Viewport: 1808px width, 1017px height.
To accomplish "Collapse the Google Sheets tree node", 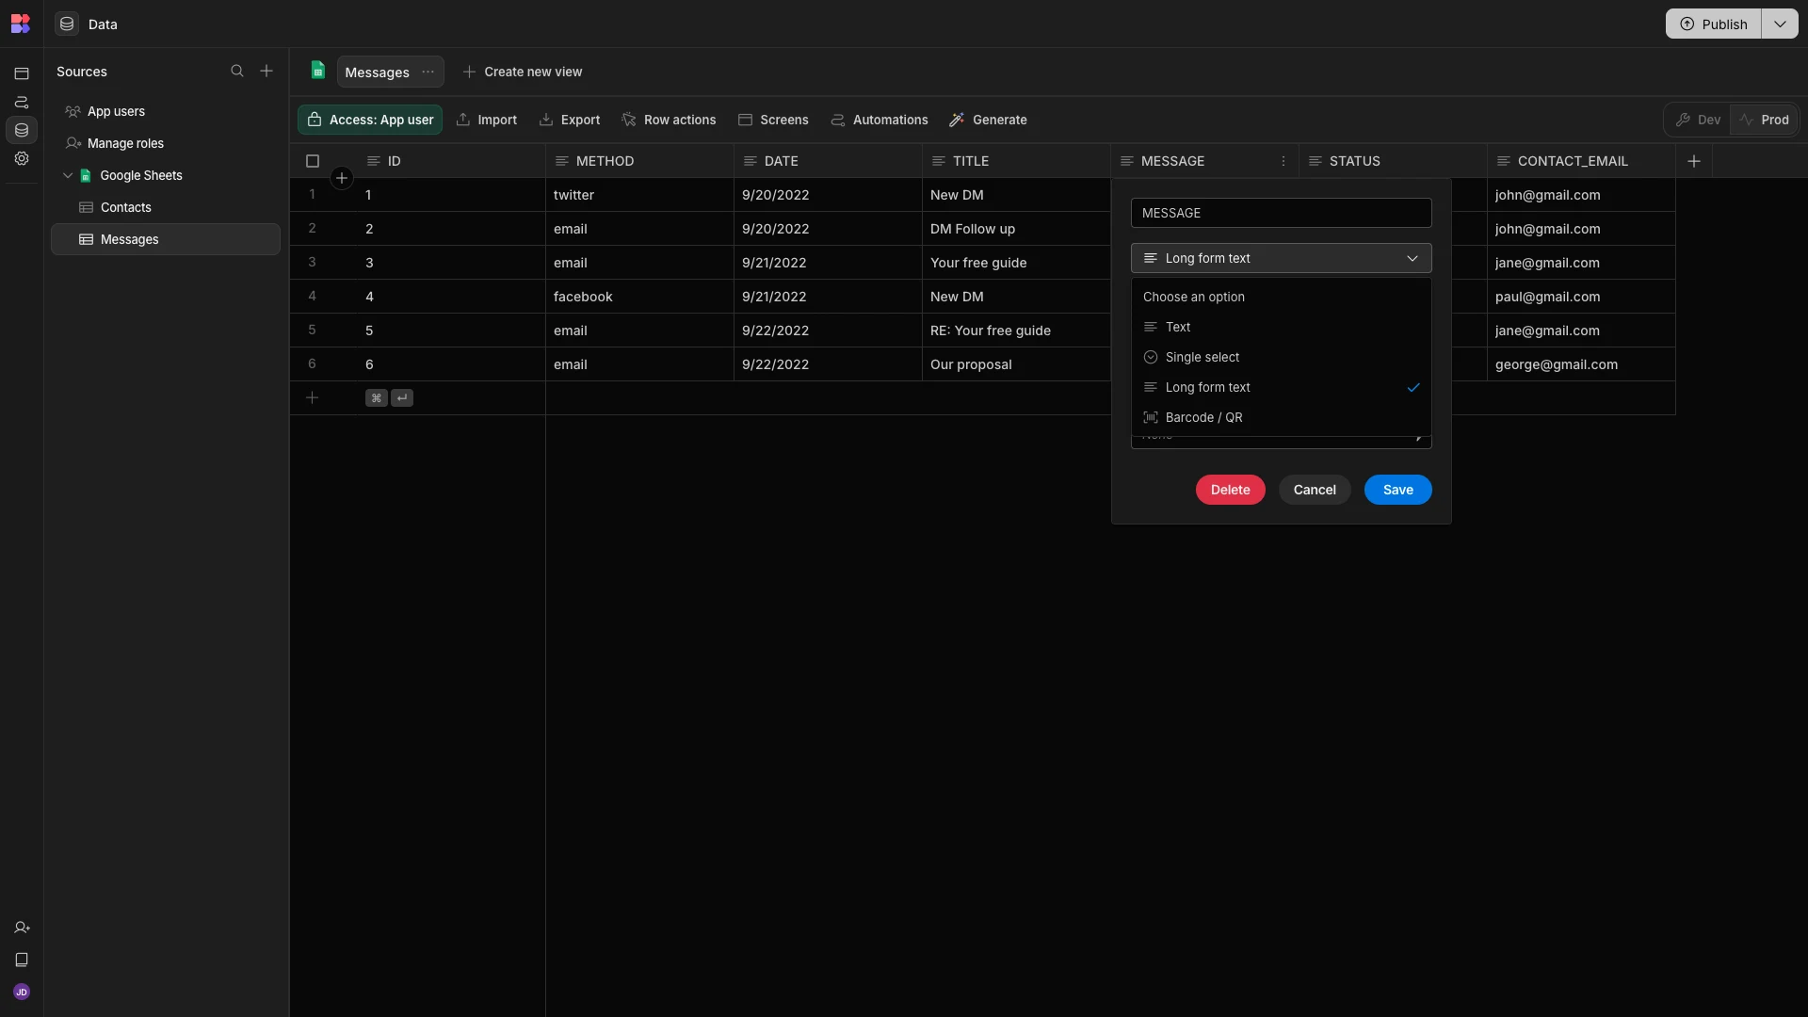I will (68, 175).
